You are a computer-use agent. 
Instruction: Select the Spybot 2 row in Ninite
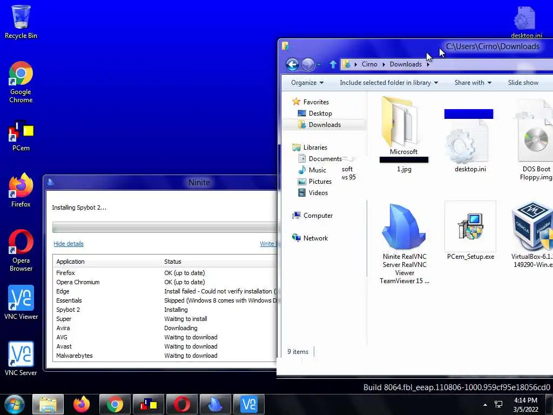165,310
